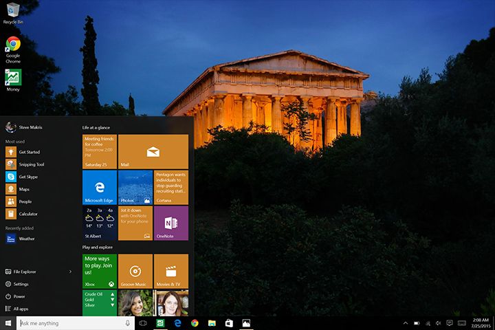Viewport: 495px width, 330px height.
Task: Launch the Movies & TV tile
Action: (170, 271)
